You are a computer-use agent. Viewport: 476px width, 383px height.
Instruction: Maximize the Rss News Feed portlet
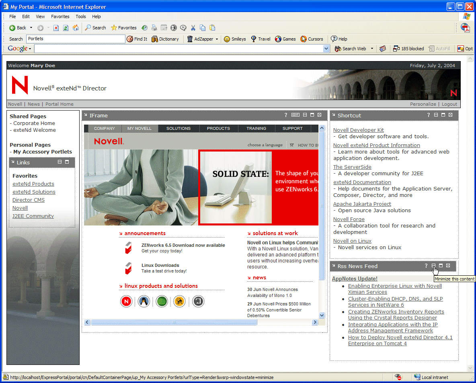tap(441, 266)
